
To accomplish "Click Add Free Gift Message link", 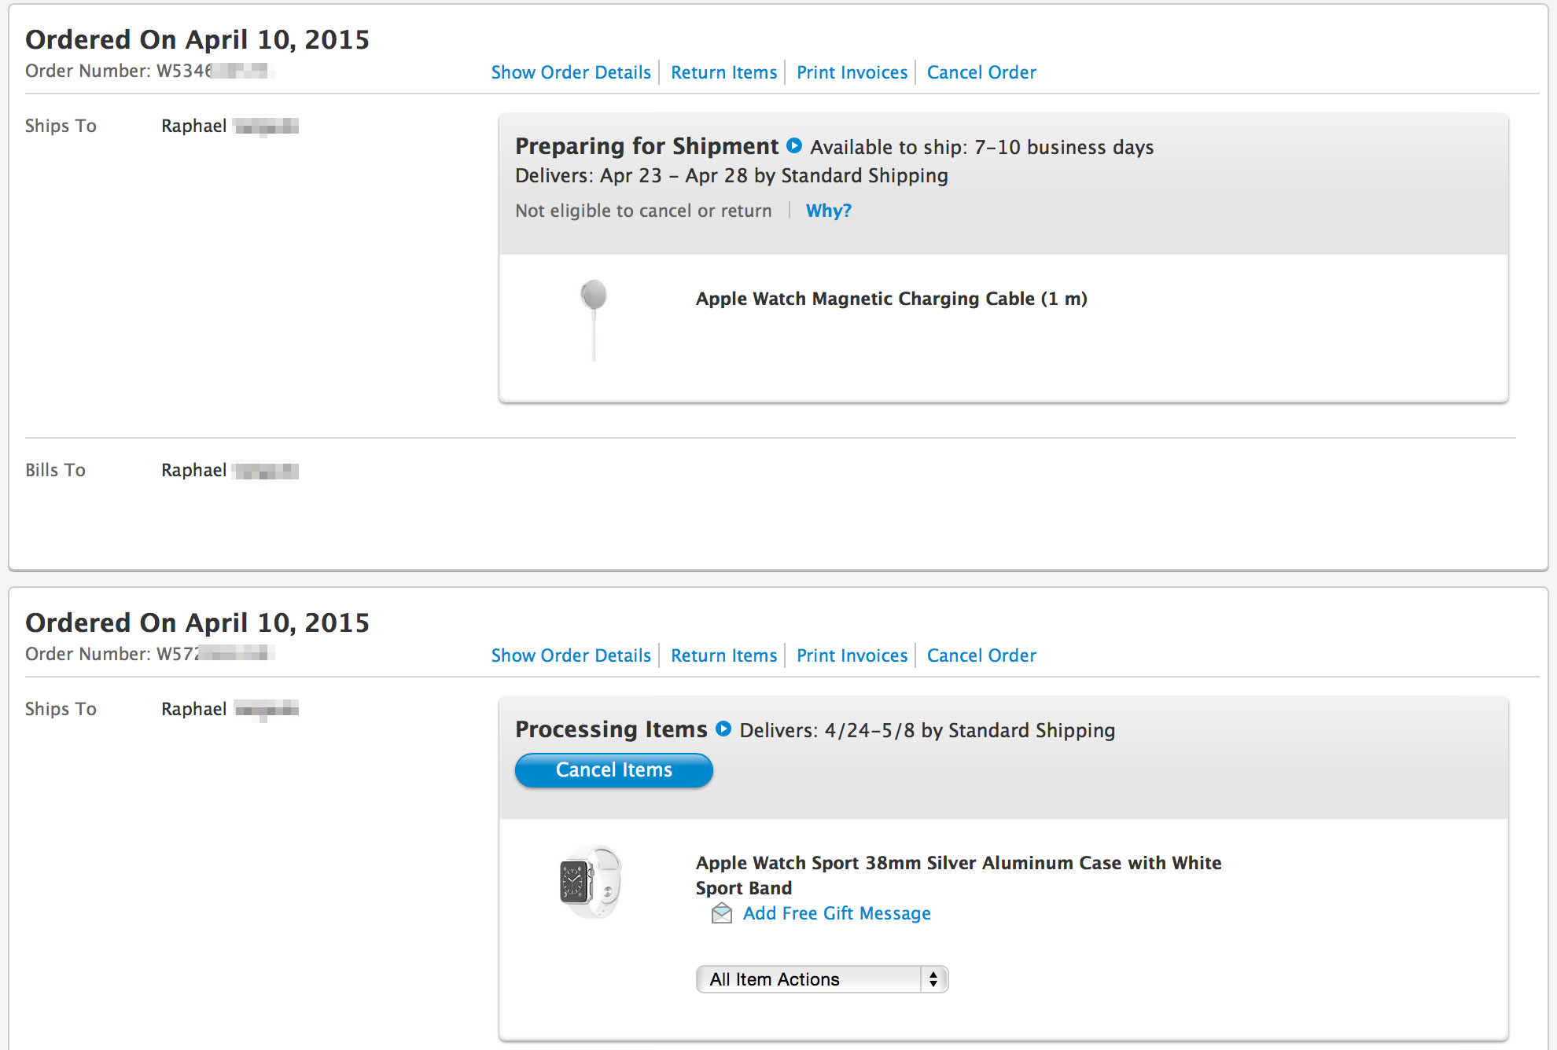I will point(837,913).
